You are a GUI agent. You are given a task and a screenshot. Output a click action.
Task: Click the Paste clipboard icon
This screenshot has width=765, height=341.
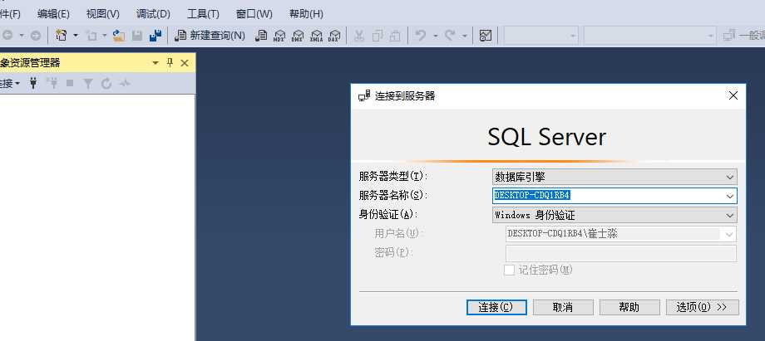pos(395,36)
